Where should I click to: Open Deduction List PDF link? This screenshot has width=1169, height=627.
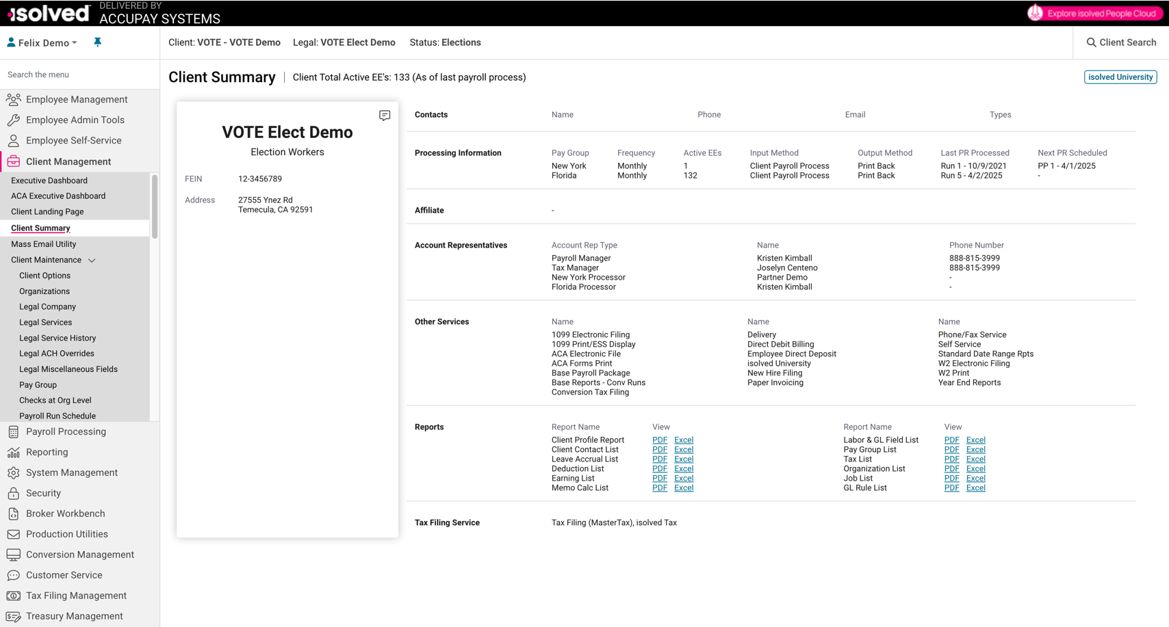click(x=660, y=469)
